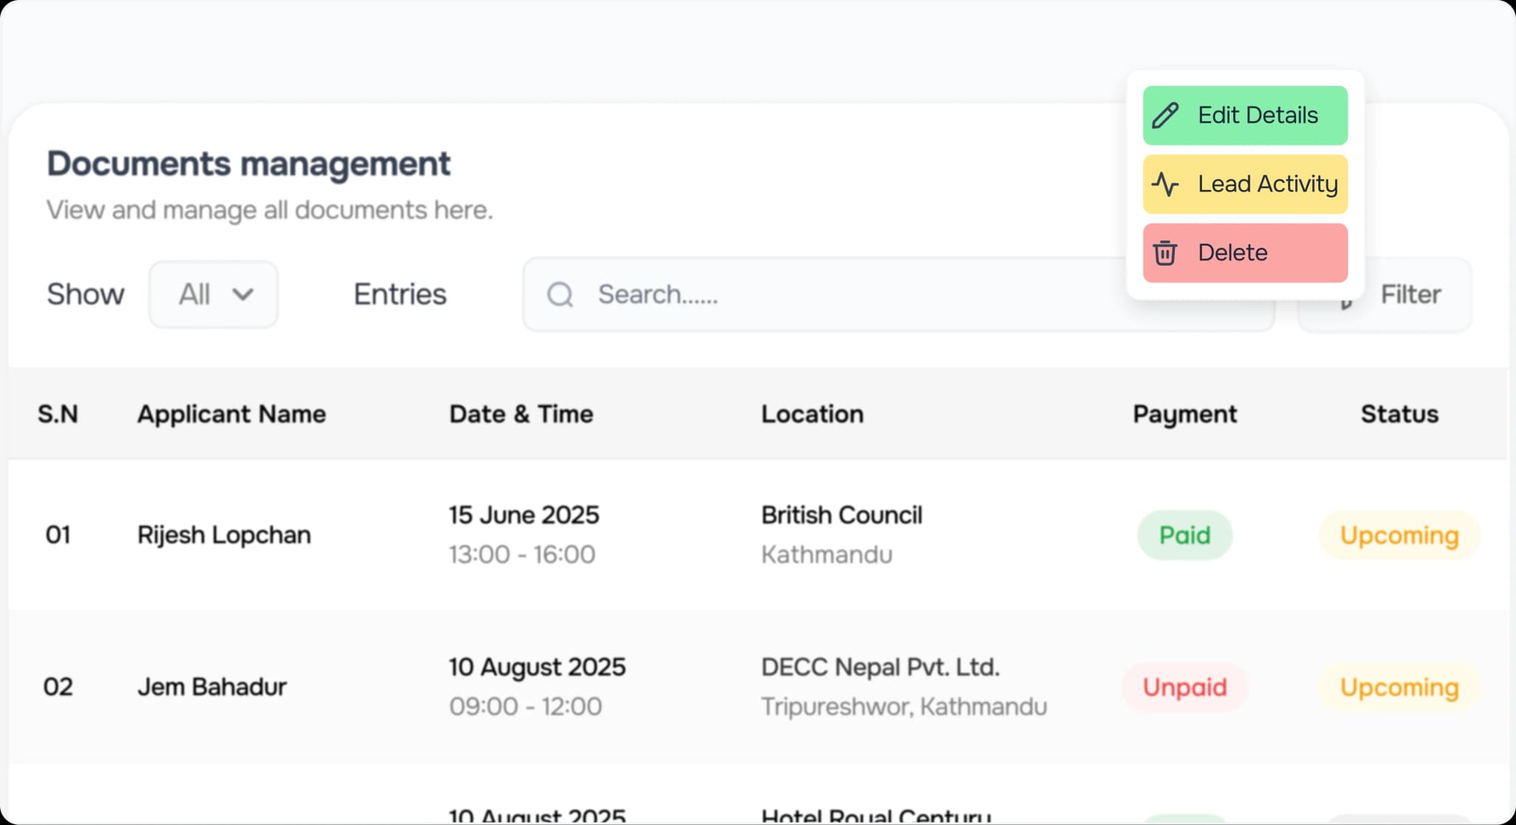Click the green Edit Details button background
The height and width of the screenshot is (825, 1516).
coord(1244,115)
